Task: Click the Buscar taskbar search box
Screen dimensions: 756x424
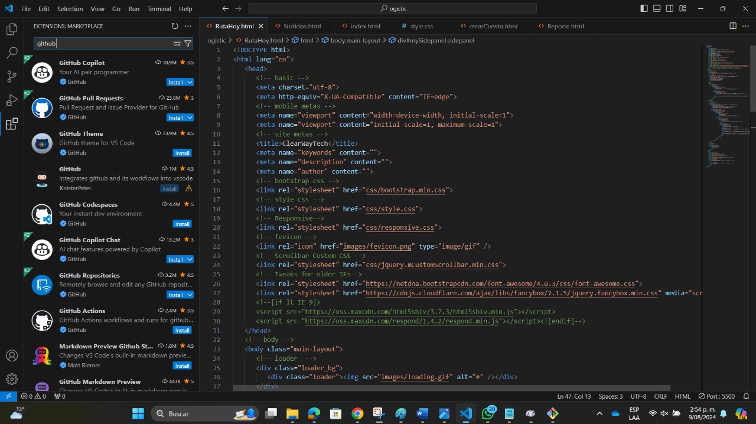Action: (206, 413)
